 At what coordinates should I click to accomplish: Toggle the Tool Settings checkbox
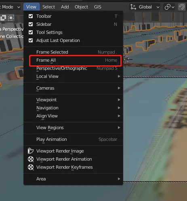click(x=31, y=32)
